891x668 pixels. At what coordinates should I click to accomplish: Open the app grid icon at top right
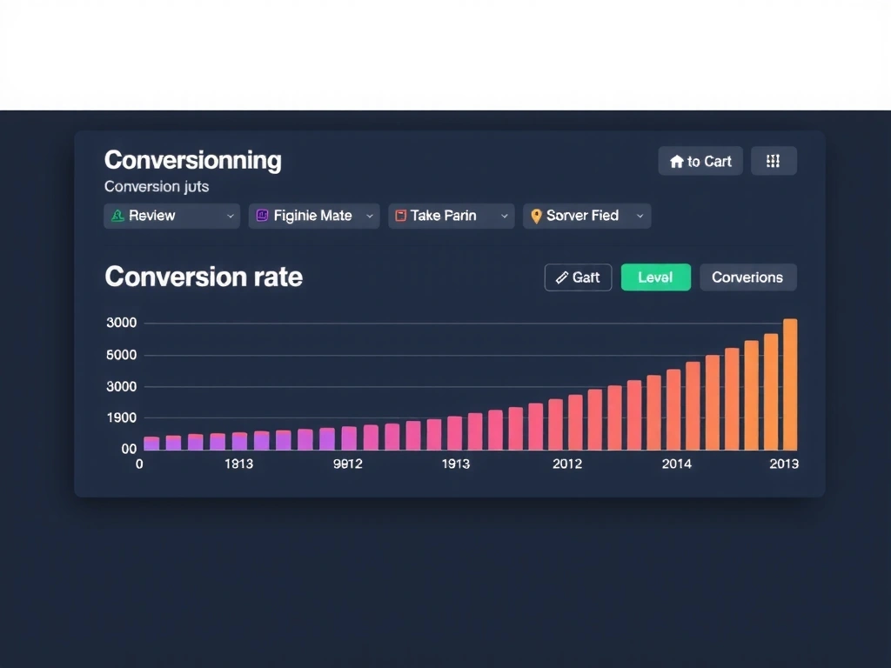click(774, 160)
